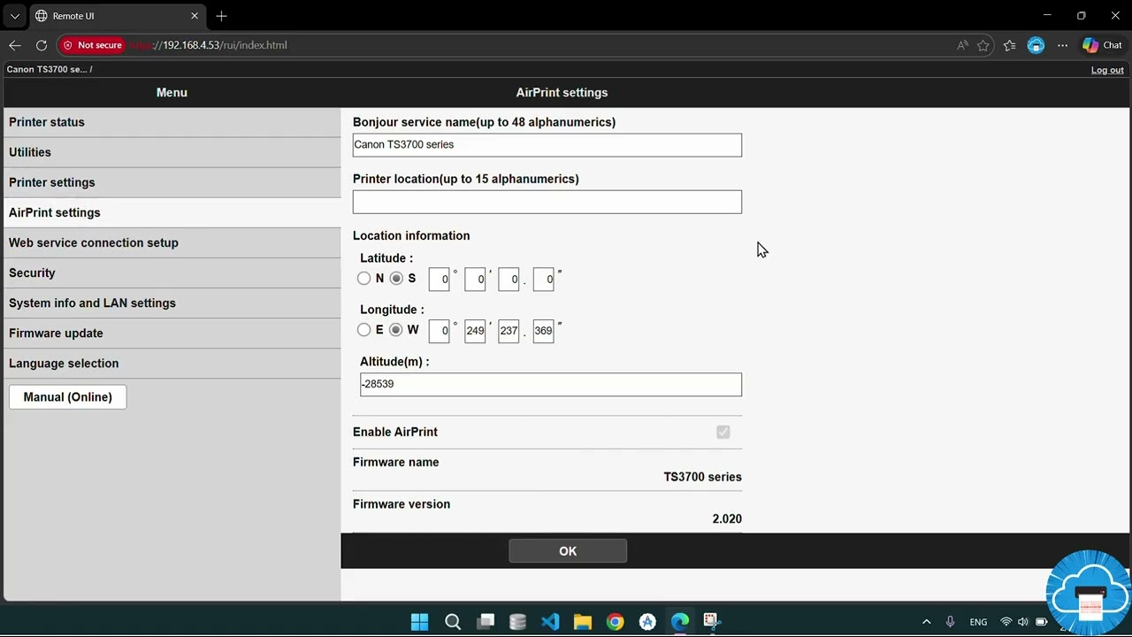Open the Manual (Online) button
Screen dimensions: 1132x637
pos(68,397)
